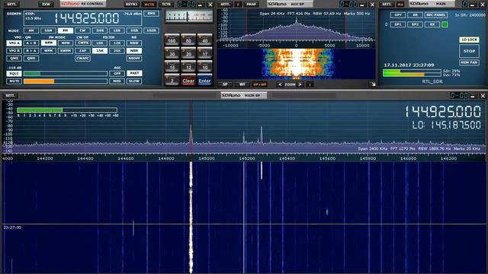
Task: Select the 40 meter band keypad button
Action: coord(204,40)
